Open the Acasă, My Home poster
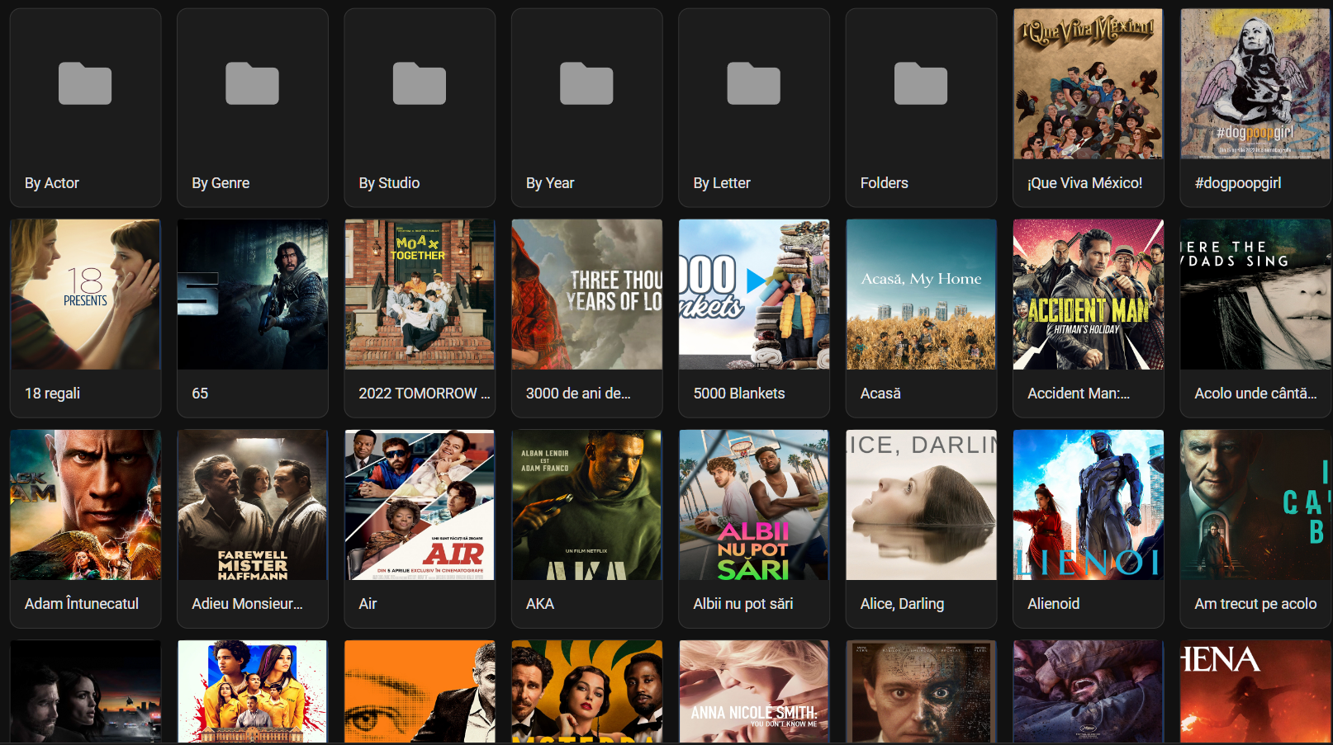Viewport: 1333px width, 745px height. (x=921, y=294)
